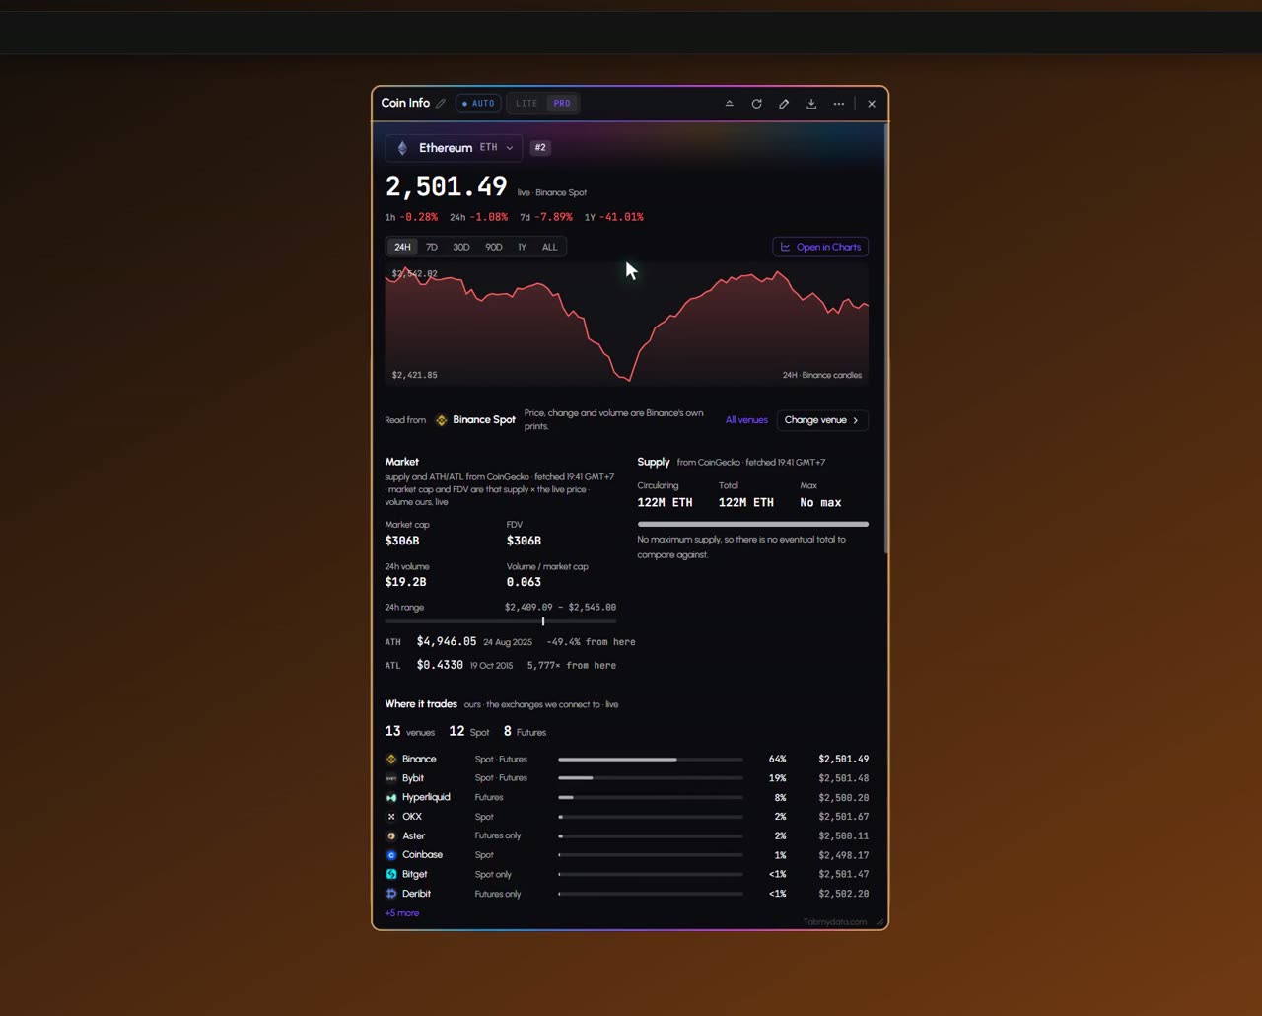
Task: Collapse the panel with the up-arrow icon
Action: 730,104
